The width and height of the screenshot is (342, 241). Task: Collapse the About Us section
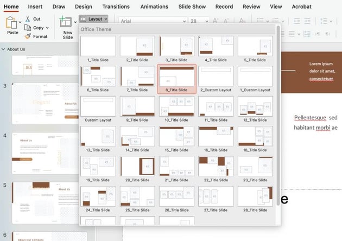click(4, 49)
